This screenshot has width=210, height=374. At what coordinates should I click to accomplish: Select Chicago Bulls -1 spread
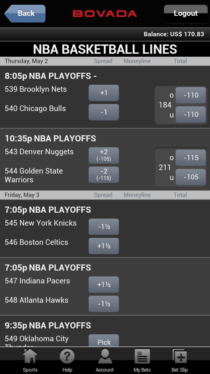click(104, 112)
